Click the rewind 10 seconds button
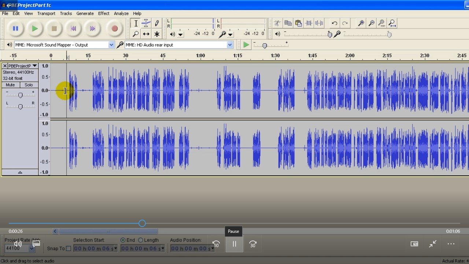The image size is (469, 264). coord(216,244)
